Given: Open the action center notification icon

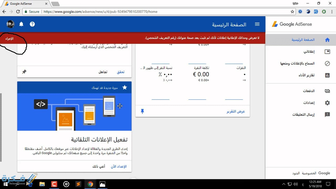Looking at the screenshot, I should tap(328, 184).
